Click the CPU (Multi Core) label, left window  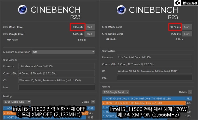point(13,27)
